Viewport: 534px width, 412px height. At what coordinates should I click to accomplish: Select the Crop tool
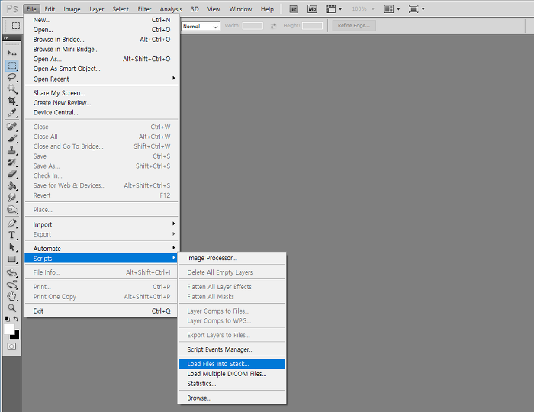12,101
